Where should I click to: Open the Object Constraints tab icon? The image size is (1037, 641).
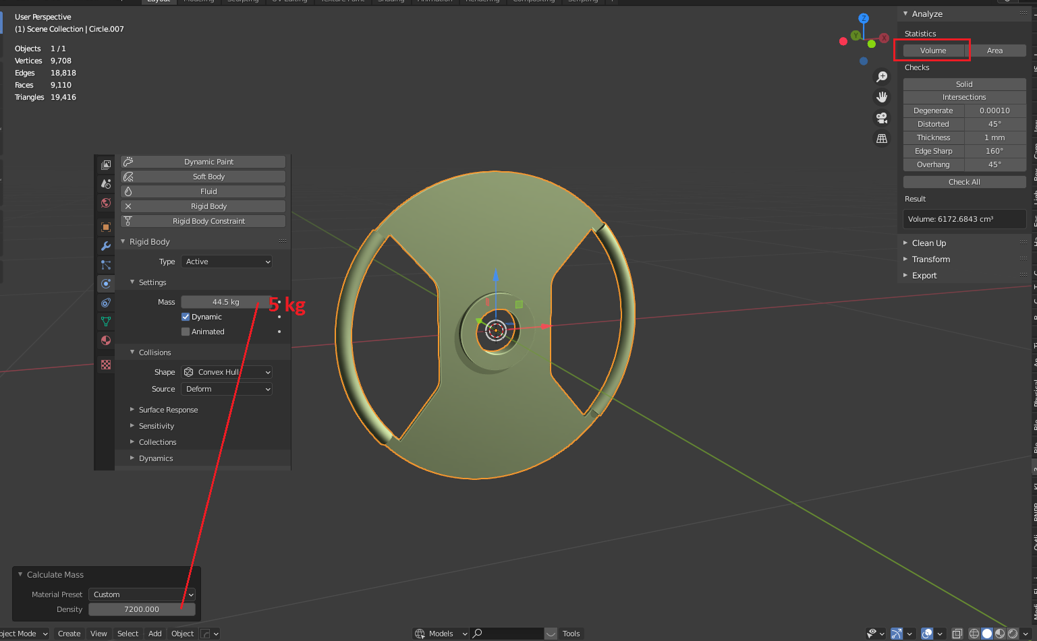106,303
